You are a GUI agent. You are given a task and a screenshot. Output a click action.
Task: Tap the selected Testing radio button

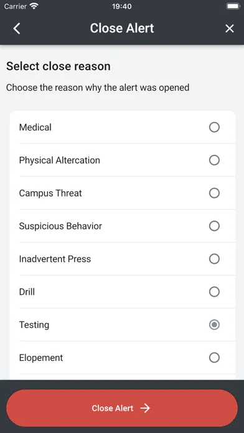point(214,325)
